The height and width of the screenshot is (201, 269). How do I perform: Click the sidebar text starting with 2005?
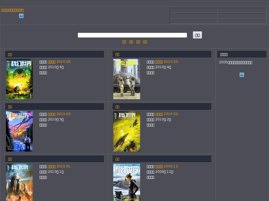tap(236, 62)
